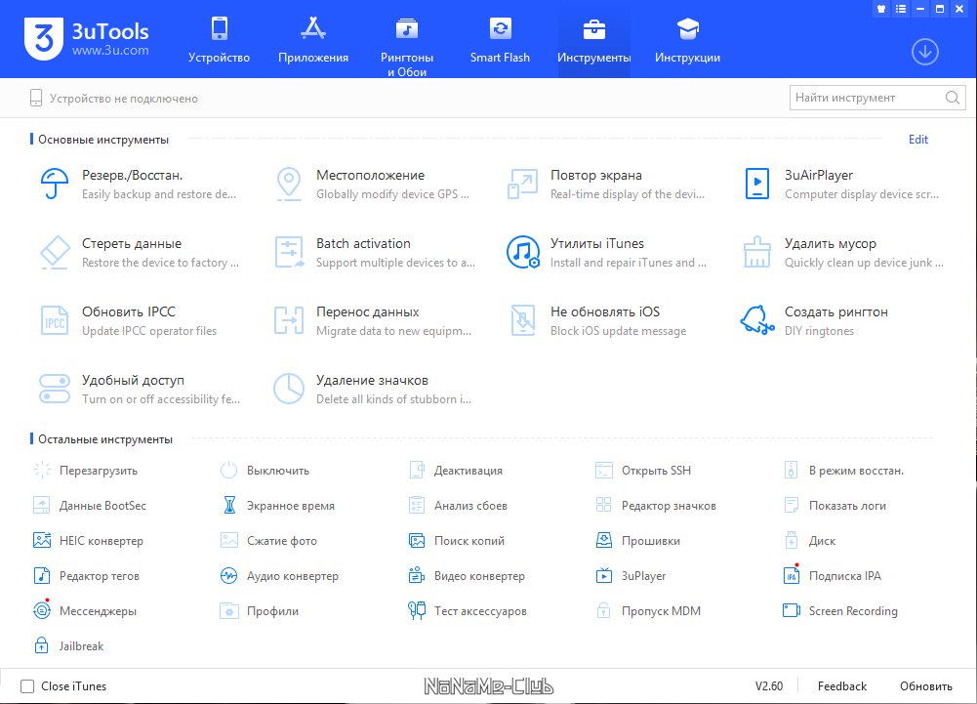
Task: Toggle the Close iTunes checkbox
Action: pos(27,686)
